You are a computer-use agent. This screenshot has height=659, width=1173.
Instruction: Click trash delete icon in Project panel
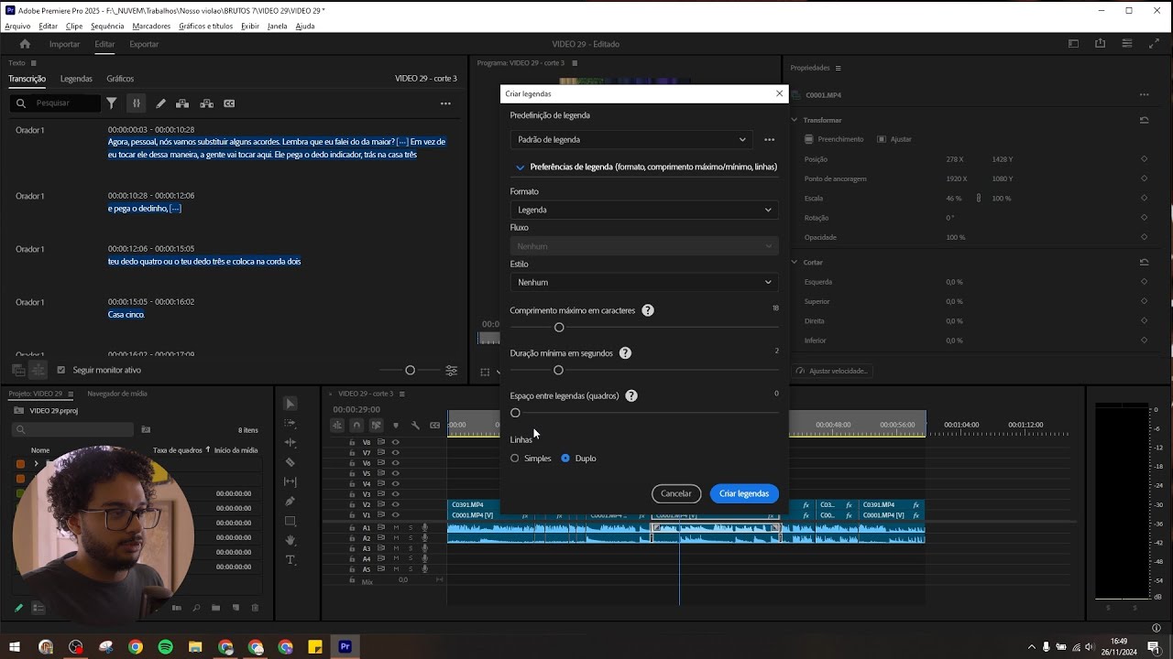click(255, 608)
